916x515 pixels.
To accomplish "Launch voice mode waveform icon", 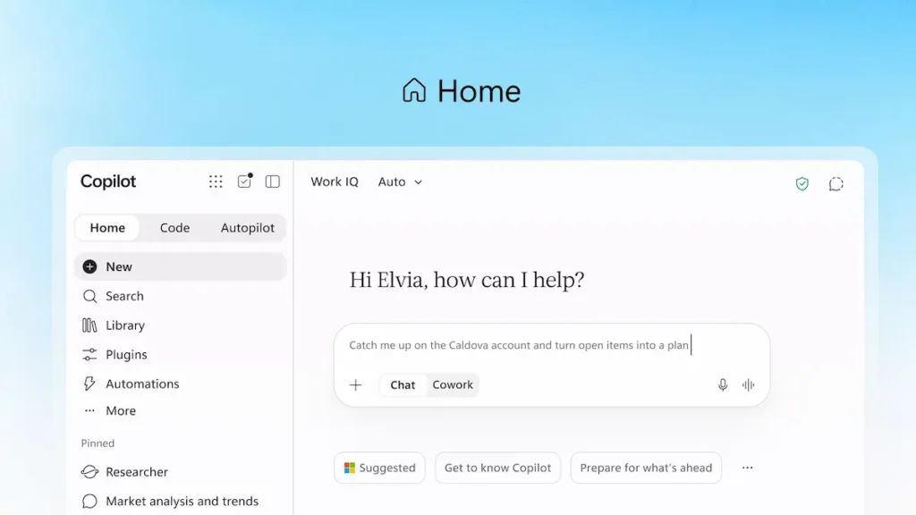I will click(749, 384).
